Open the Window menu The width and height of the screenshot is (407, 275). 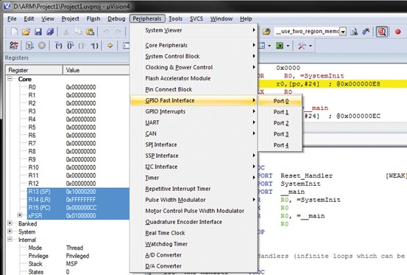tap(222, 18)
